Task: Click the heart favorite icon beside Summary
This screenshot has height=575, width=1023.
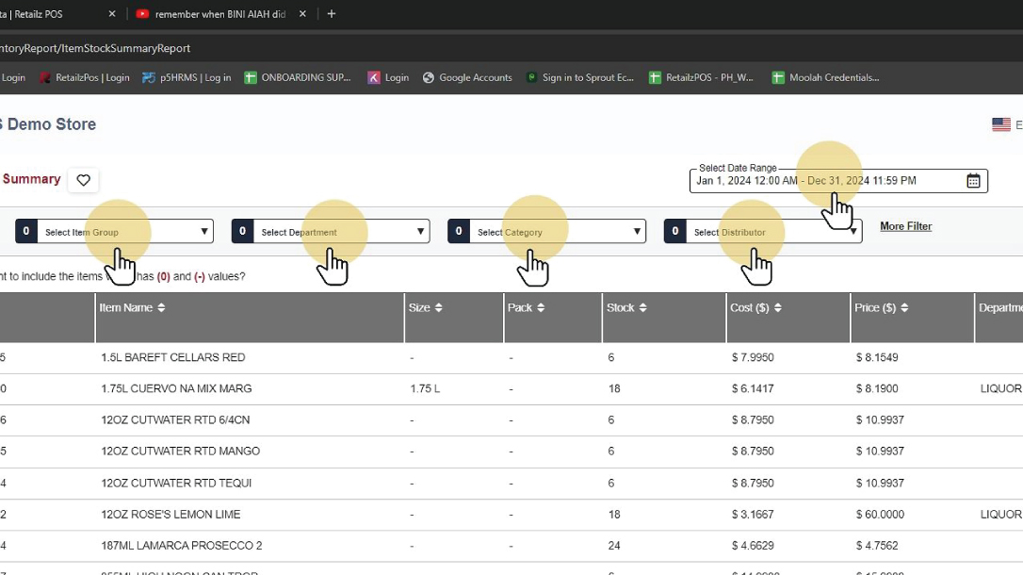Action: pyautogui.click(x=83, y=180)
